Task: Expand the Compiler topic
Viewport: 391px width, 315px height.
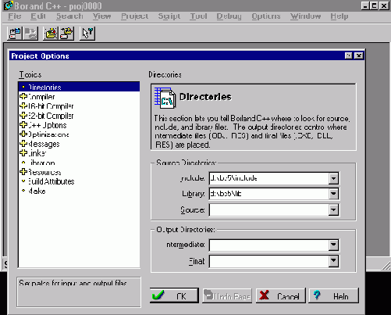Action: click(23, 96)
